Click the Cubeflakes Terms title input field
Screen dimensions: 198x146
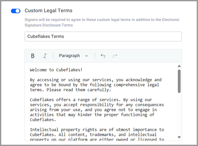click(x=103, y=36)
